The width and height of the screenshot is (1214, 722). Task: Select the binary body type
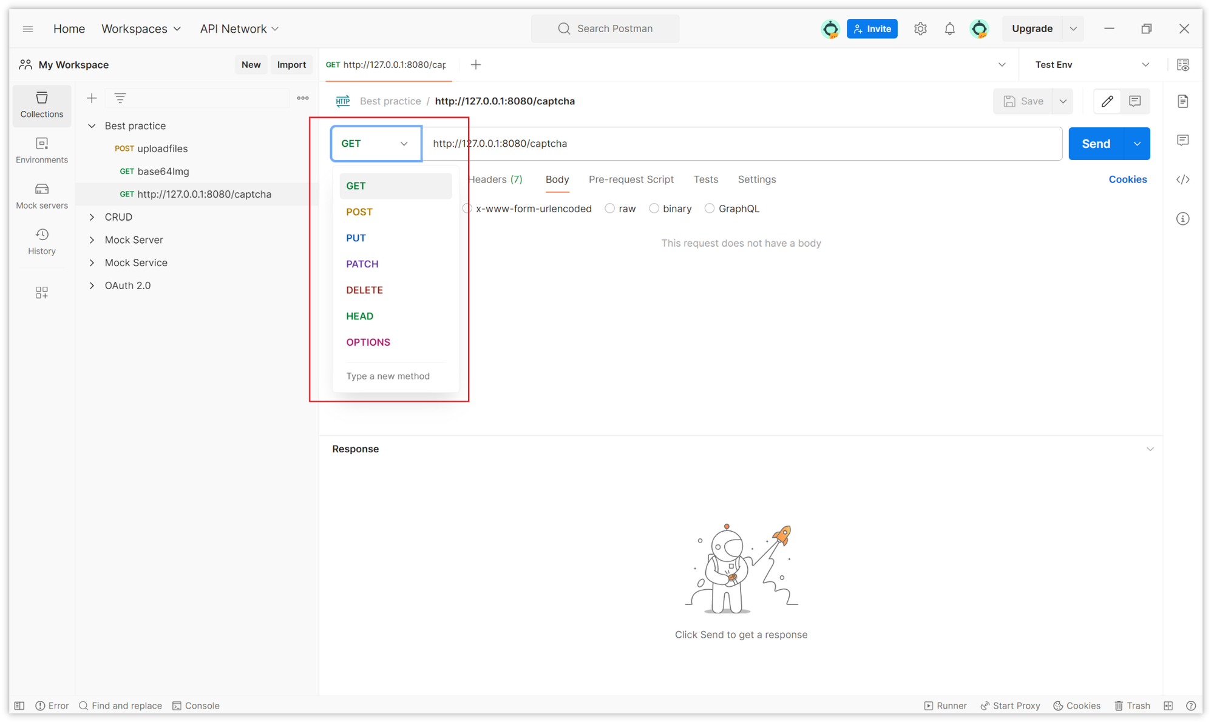coord(654,209)
